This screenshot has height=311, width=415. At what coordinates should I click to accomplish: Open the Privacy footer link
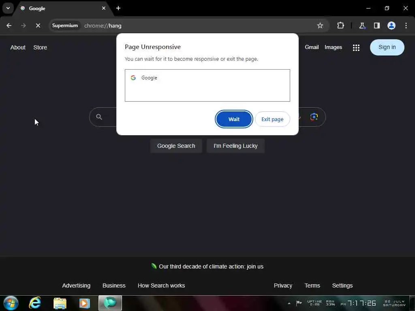tap(283, 285)
